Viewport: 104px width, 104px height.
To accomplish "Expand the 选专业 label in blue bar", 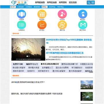I will (44, 7).
